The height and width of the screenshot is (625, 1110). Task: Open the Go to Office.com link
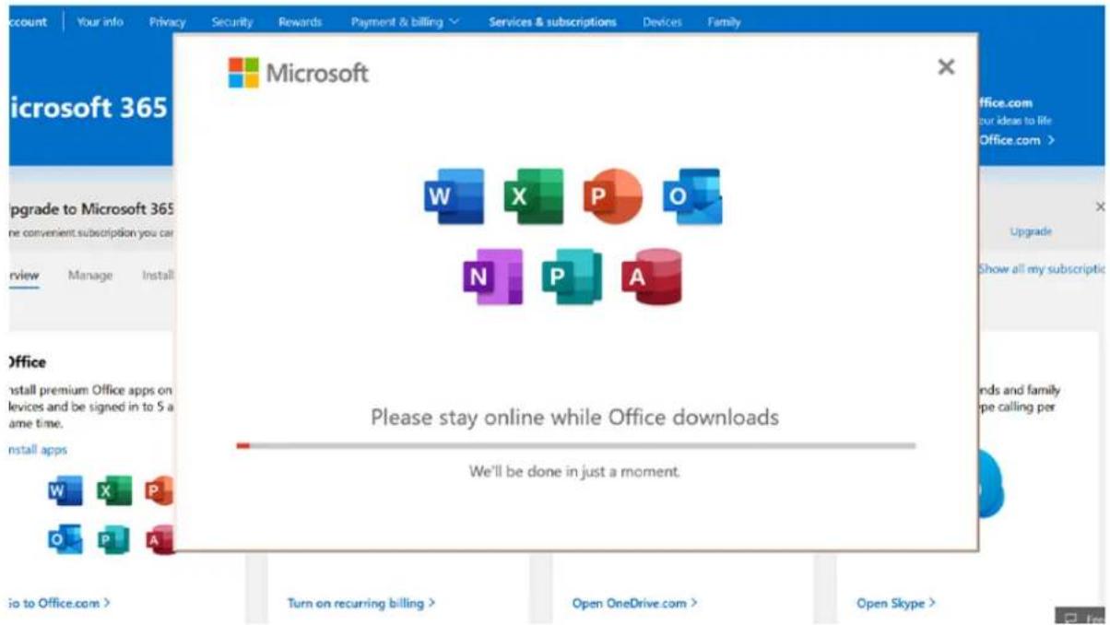pyautogui.click(x=59, y=603)
